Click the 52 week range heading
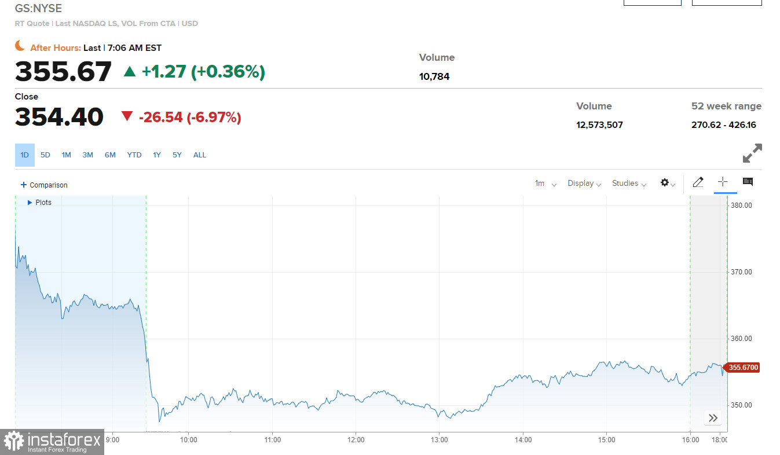Image resolution: width=780 pixels, height=455 pixels. [726, 107]
